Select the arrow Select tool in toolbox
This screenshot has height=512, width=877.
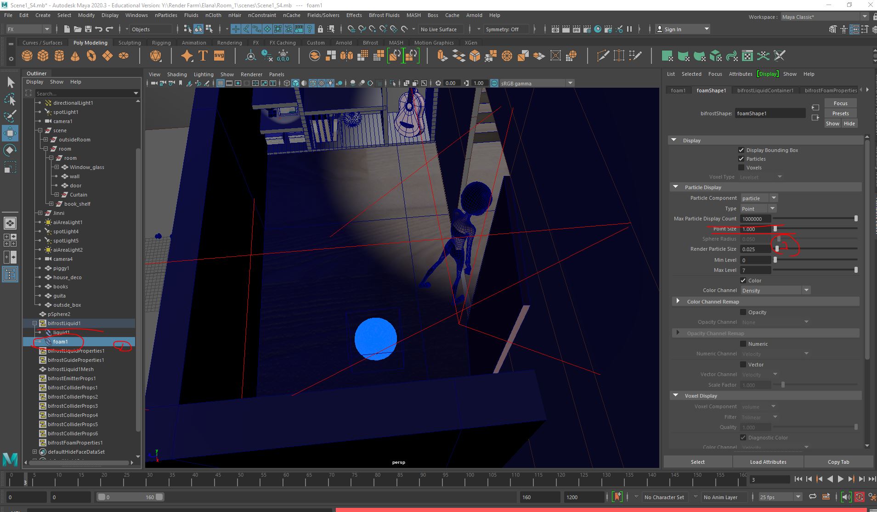pos(11,83)
